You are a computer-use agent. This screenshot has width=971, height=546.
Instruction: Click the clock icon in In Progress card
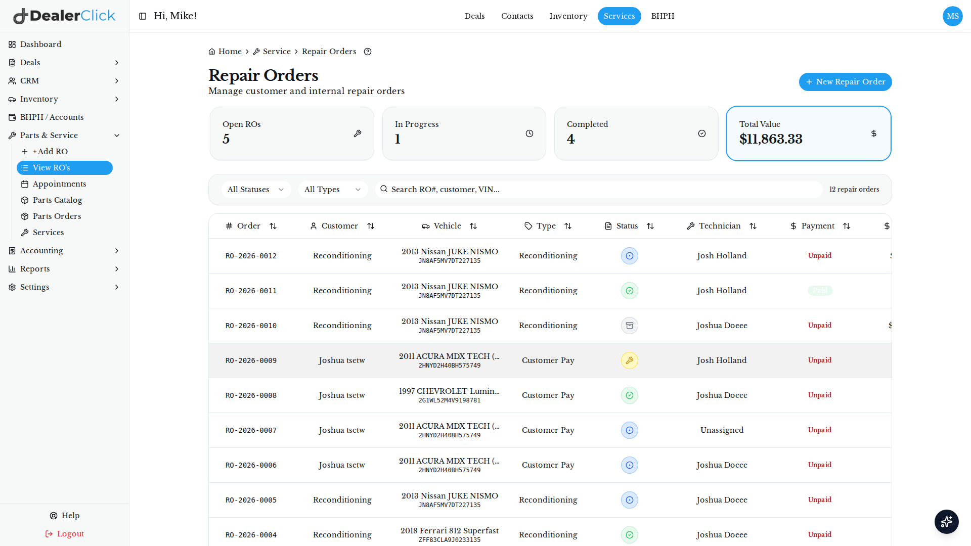(529, 133)
